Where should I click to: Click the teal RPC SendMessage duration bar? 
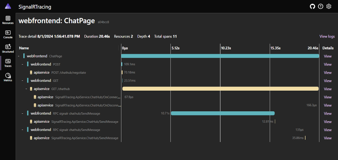pyautogui.click(x=222, y=113)
